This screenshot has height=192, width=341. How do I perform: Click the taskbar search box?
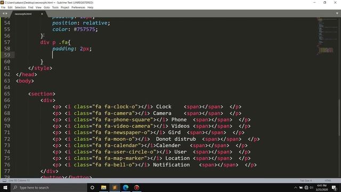48,187
